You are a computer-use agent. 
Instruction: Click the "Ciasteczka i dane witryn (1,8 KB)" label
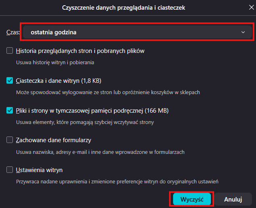[x=59, y=81]
